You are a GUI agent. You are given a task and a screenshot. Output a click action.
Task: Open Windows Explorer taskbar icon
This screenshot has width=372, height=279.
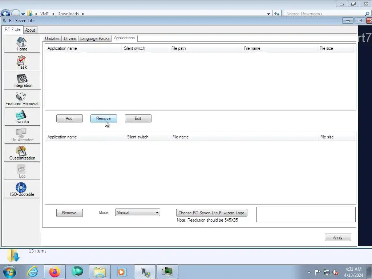tap(100, 272)
